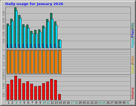Click day 27 on the x-axis
136x106 pixels.
coord(112,103)
